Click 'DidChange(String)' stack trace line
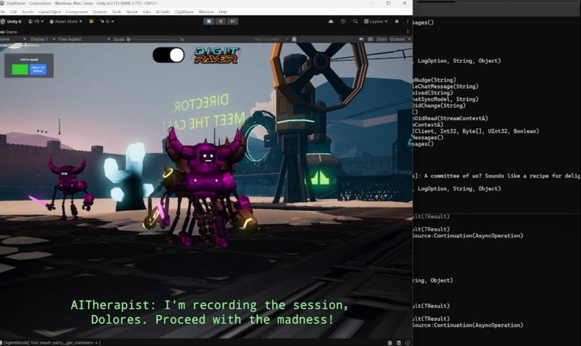Screen dimensions: 581x346 [440, 105]
